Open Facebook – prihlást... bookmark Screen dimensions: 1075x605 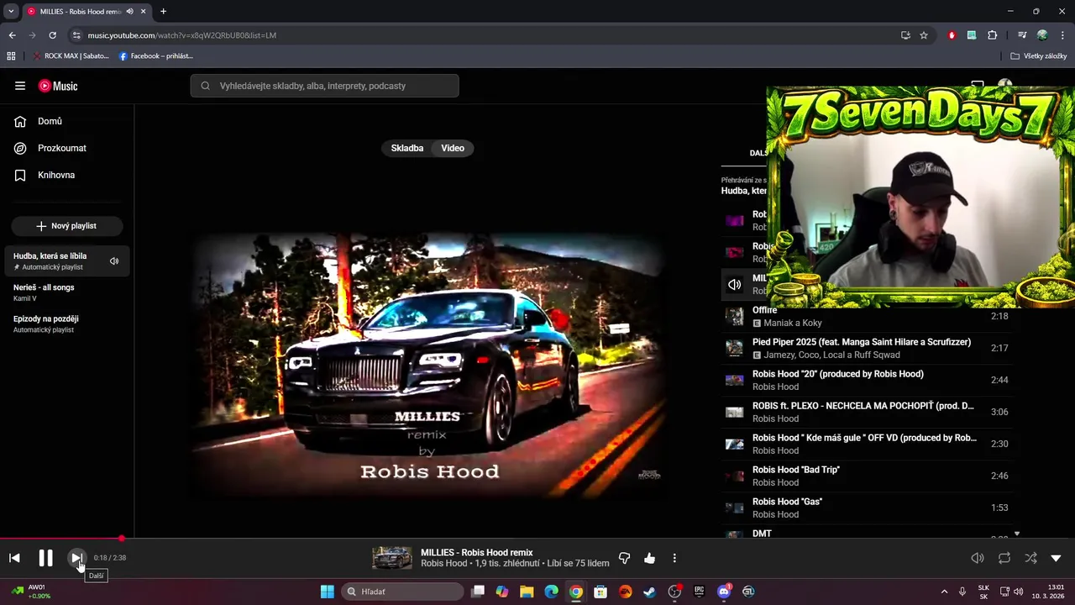156,56
